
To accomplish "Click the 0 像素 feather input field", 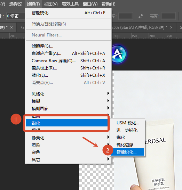I will click(x=16, y=16).
